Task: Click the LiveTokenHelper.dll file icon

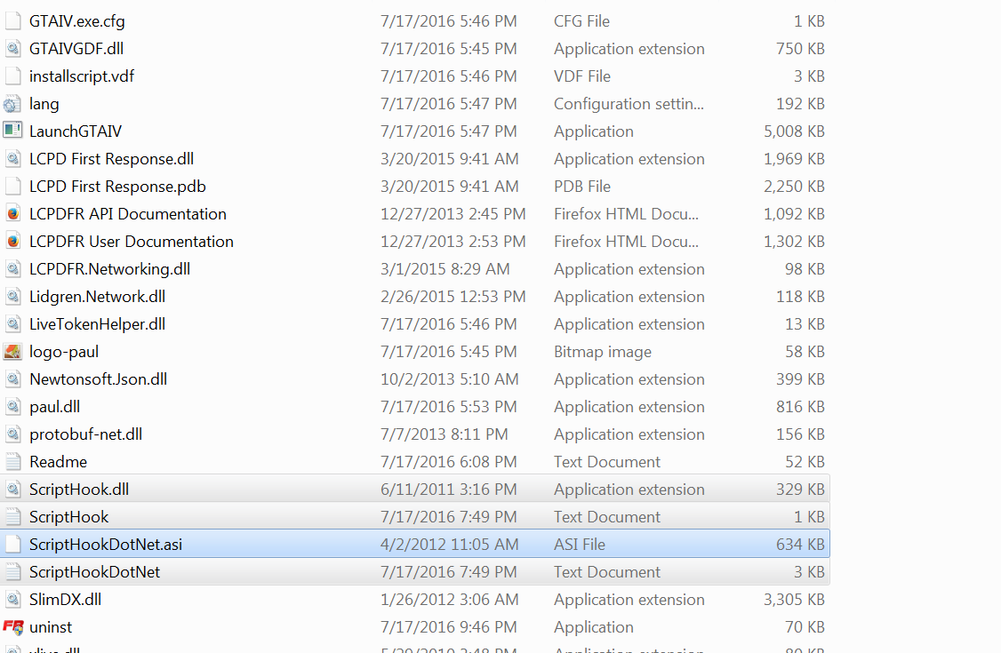Action: [x=12, y=324]
